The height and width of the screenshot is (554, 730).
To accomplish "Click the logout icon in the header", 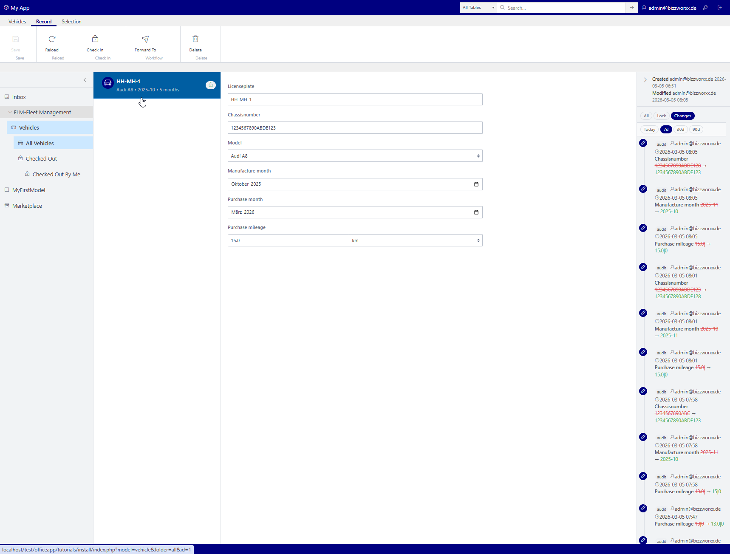I will pos(719,8).
